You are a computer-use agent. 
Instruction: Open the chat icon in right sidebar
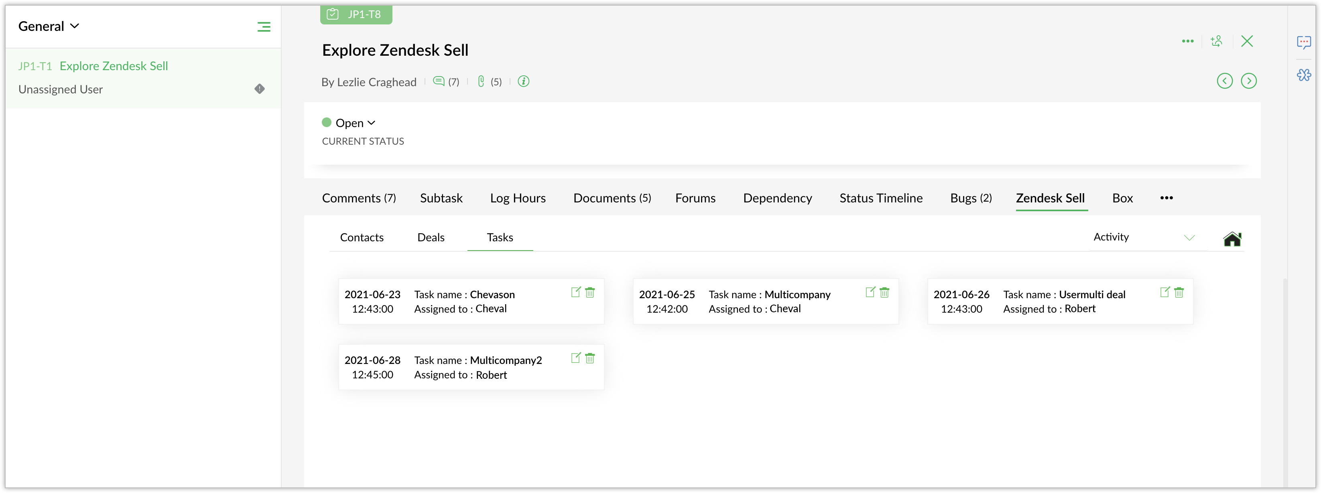coord(1304,42)
